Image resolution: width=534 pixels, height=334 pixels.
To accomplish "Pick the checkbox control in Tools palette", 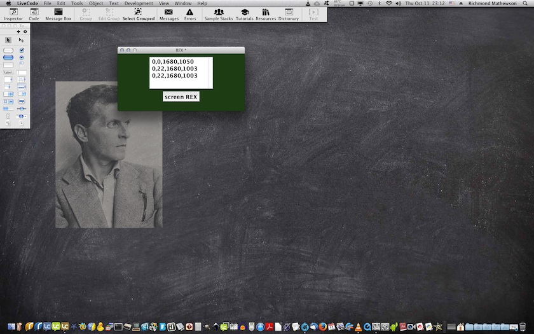I will (x=22, y=50).
